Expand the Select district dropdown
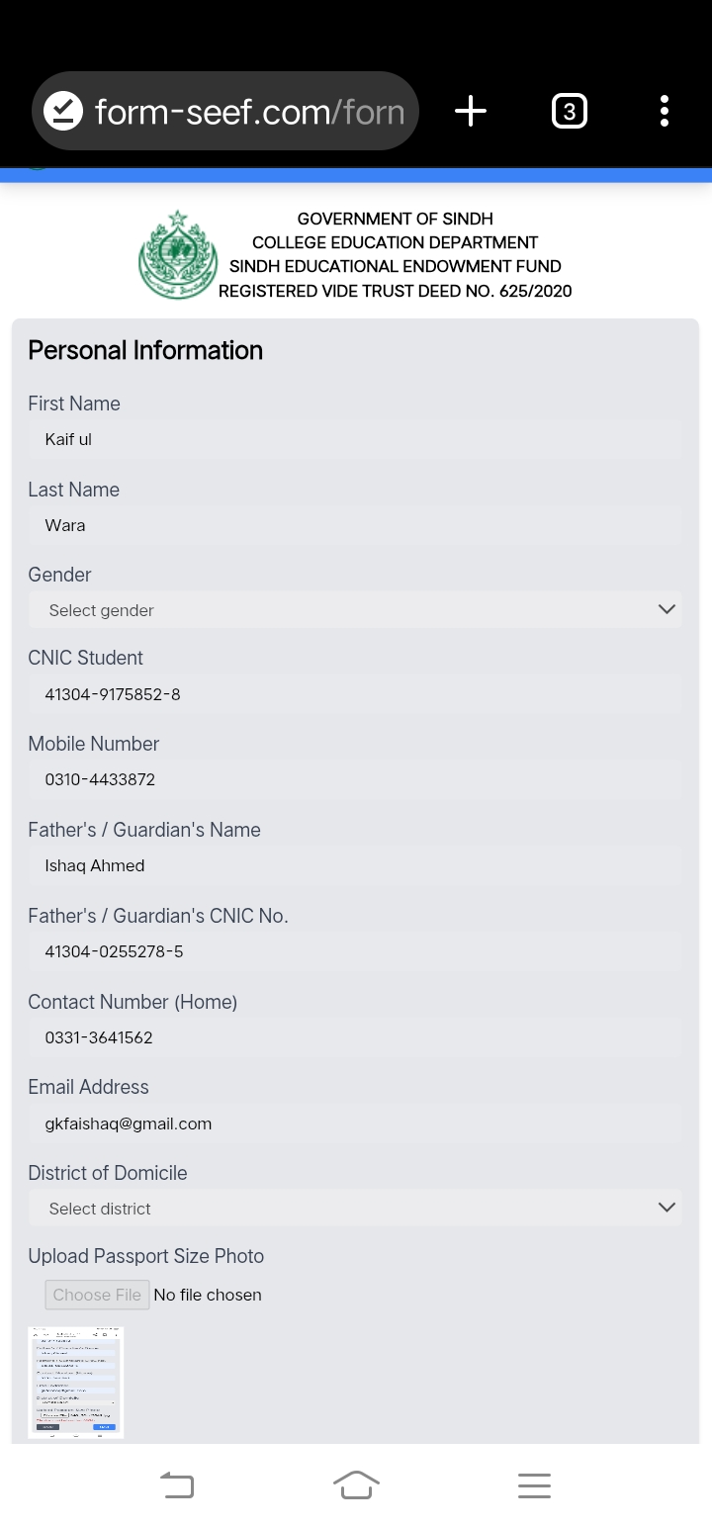Image resolution: width=712 pixels, height=1527 pixels. 355,1208
